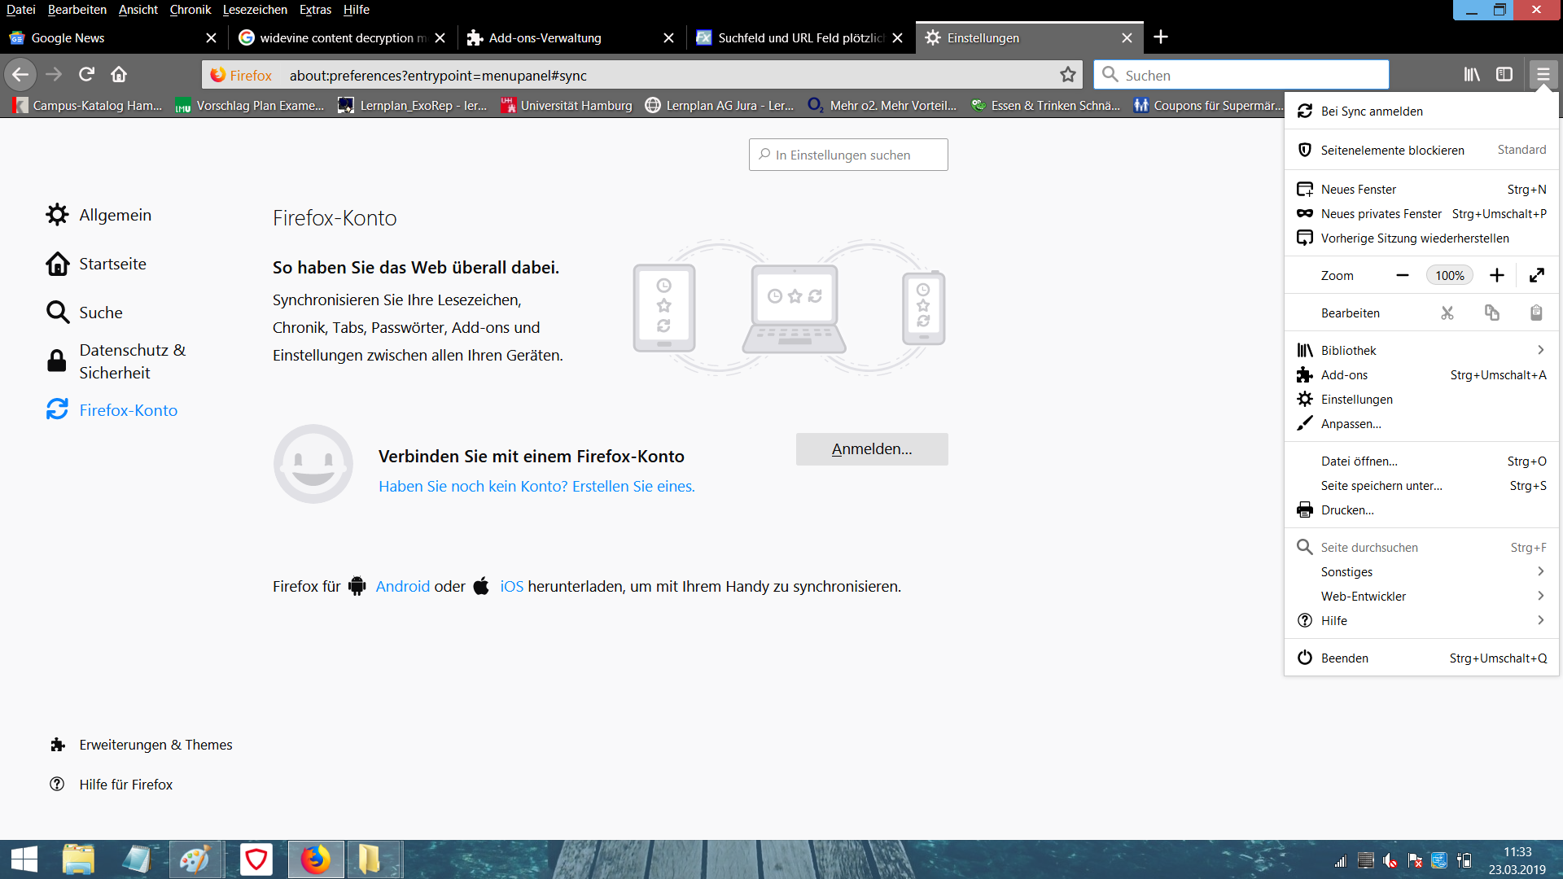Click the fullscreen arrow icon in Zoom row

1536,276
